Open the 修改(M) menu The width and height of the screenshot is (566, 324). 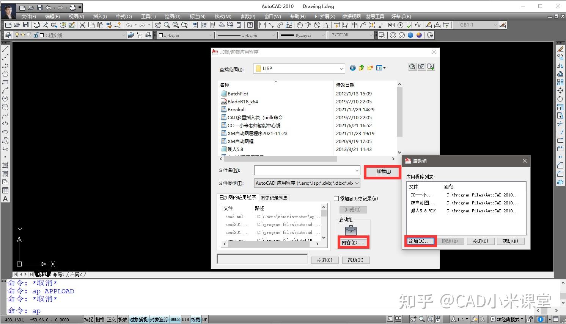pos(223,16)
